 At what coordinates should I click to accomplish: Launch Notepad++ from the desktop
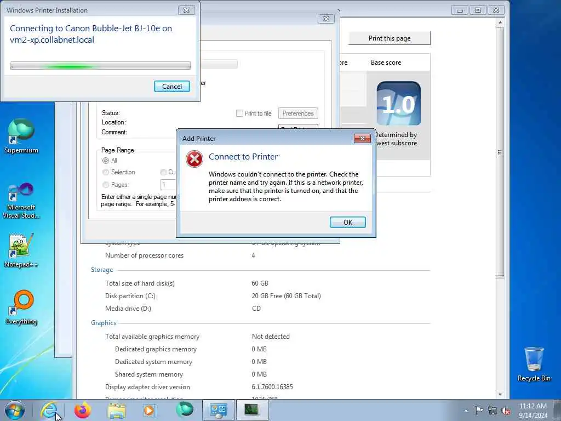[21, 250]
